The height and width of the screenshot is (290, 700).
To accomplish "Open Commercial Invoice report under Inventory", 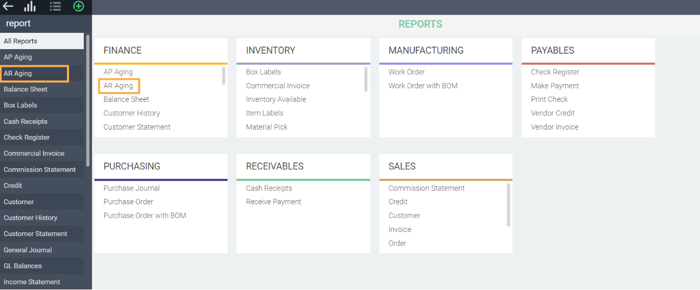I will 278,86.
